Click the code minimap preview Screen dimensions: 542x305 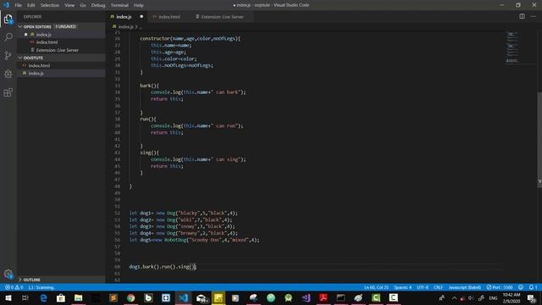512,47
